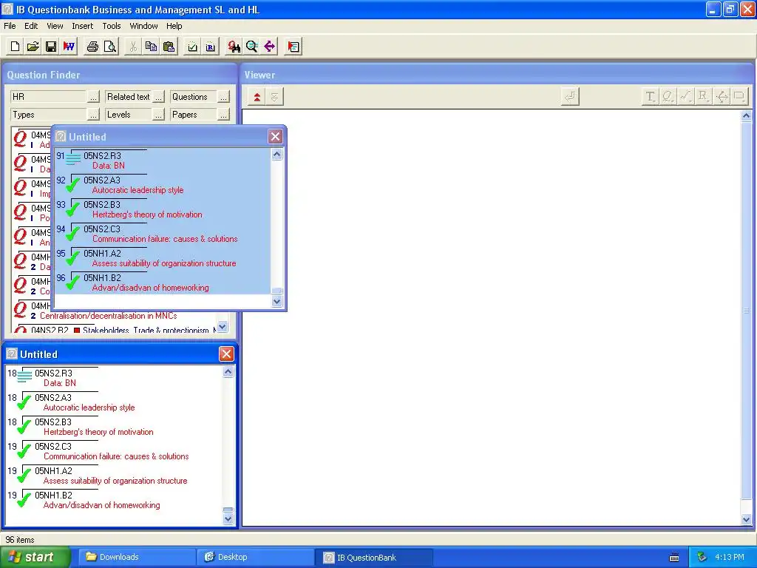Open the Questions filter ellipsis button
The height and width of the screenshot is (568, 757).
223,97
